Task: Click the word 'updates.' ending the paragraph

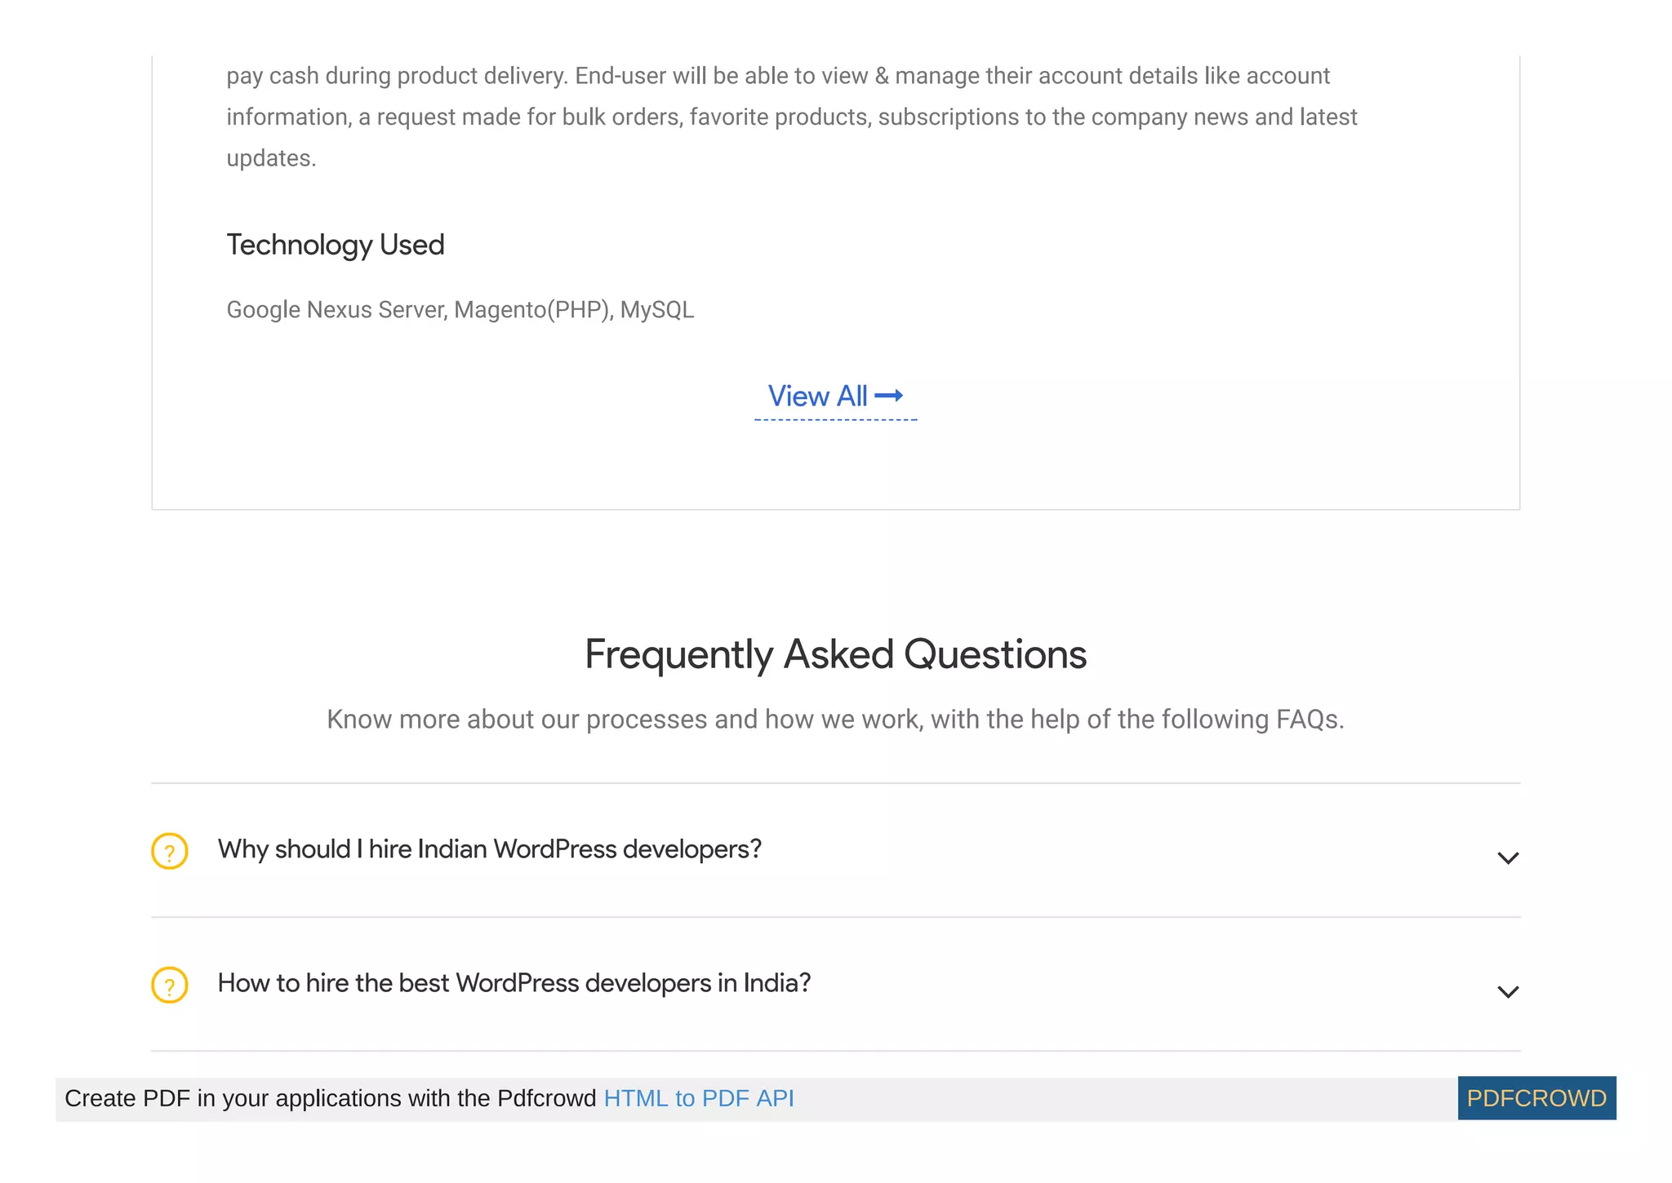Action: [x=271, y=158]
